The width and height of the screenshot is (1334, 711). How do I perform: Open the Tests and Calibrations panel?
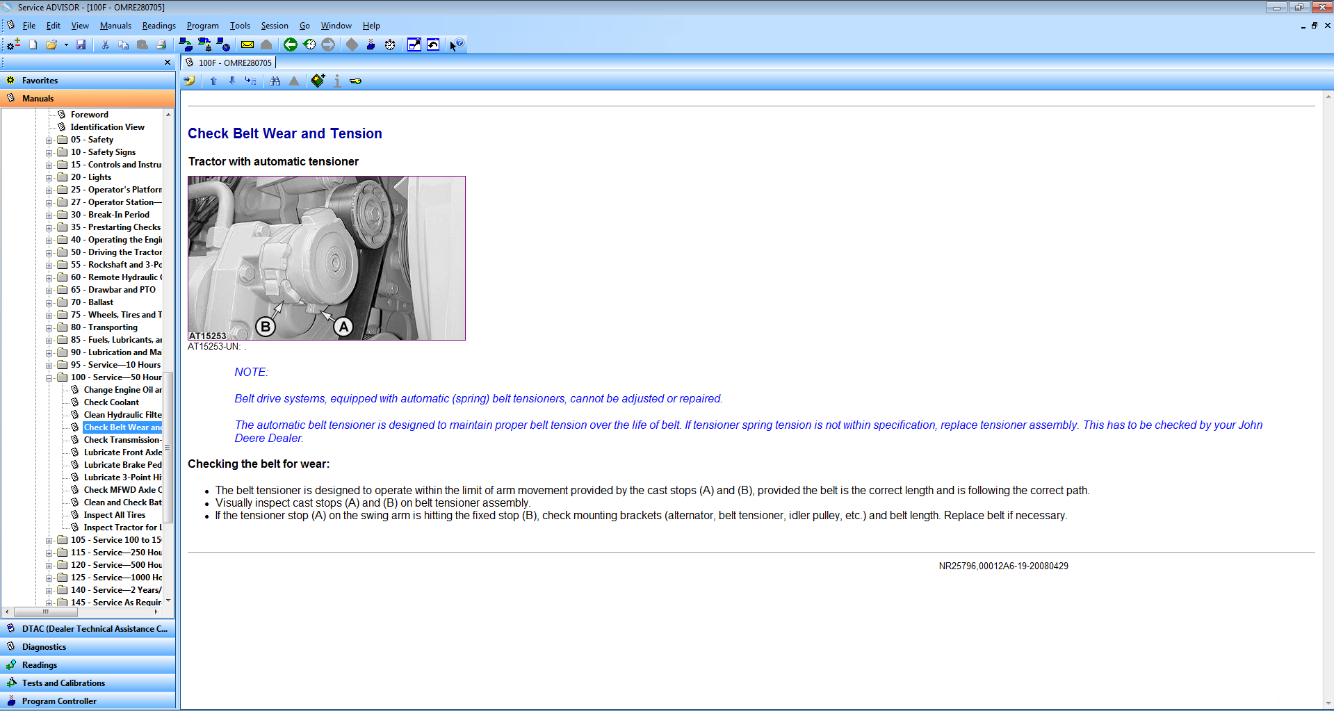pos(88,683)
